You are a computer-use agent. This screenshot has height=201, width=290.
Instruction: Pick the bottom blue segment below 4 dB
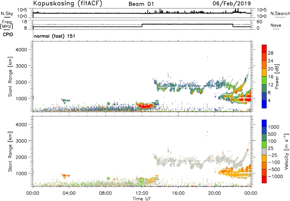click(264, 104)
